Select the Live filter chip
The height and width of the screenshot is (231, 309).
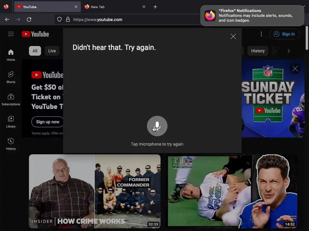point(52,51)
